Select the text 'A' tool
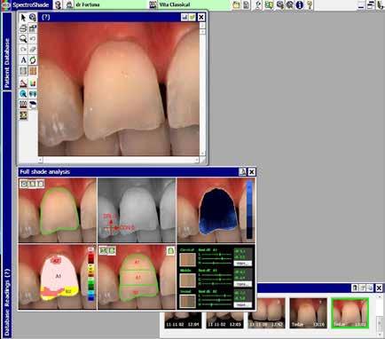 [x=23, y=60]
